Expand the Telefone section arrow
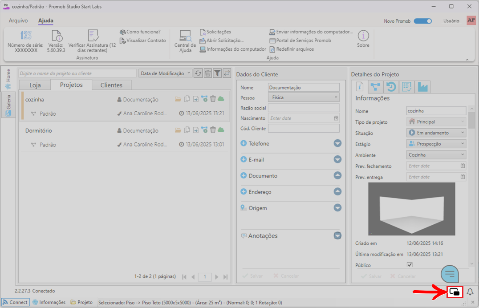Screen dimensions: 479x308 click(x=337, y=143)
